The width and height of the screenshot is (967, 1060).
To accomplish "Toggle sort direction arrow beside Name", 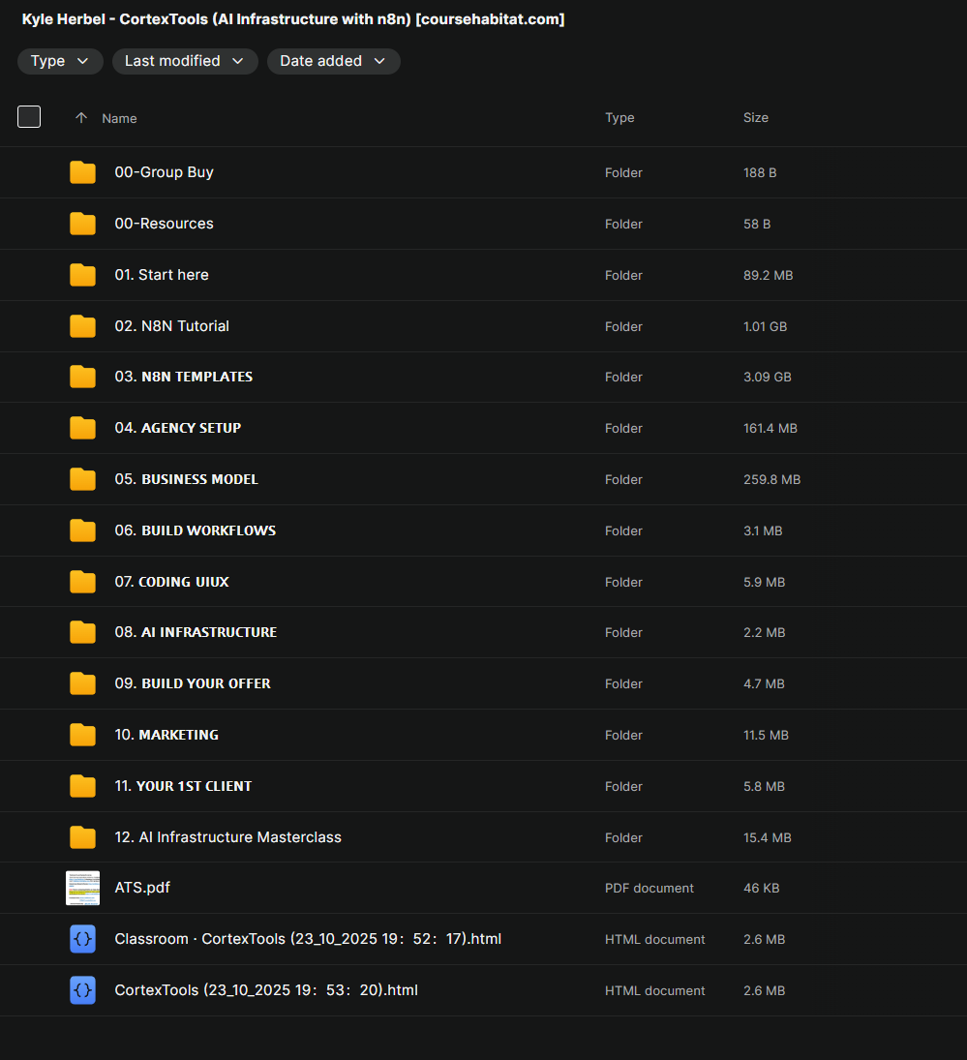I will pos(81,118).
